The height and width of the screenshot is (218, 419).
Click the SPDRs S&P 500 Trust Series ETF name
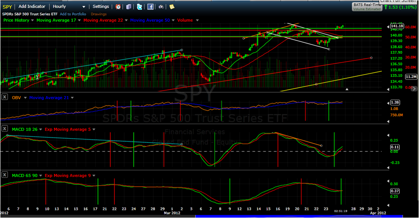(29, 14)
